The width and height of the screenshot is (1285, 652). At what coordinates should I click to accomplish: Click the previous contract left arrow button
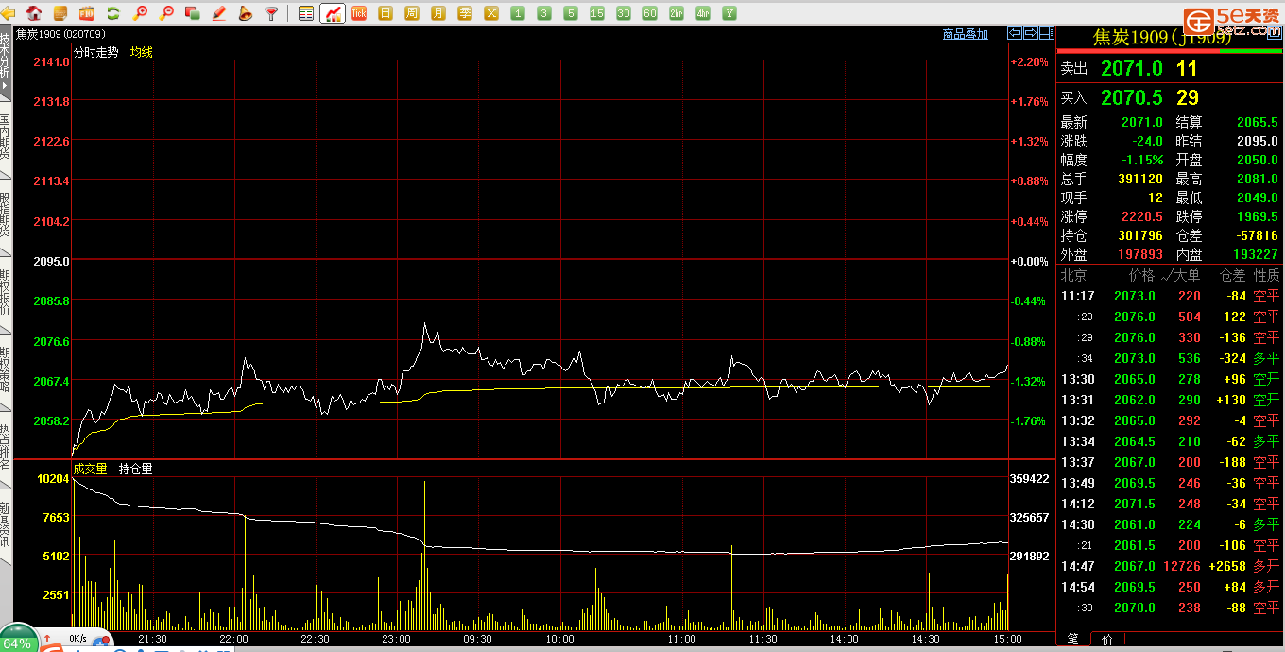point(1015,33)
